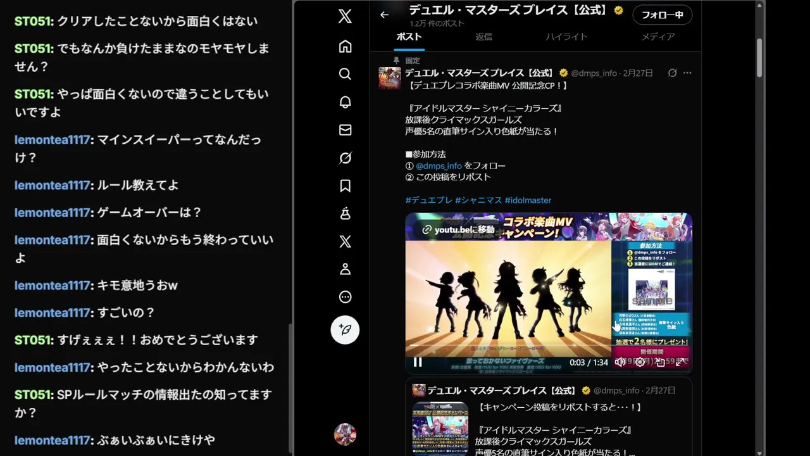810x456 pixels.
Task: Select the ハイライト tab
Action: tap(566, 37)
